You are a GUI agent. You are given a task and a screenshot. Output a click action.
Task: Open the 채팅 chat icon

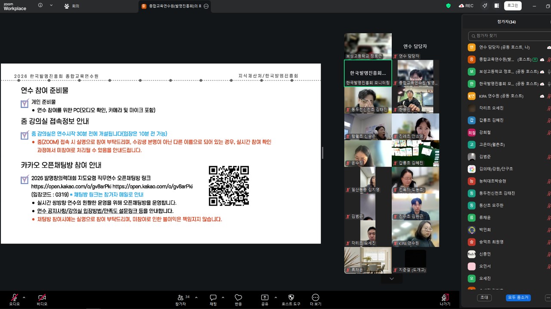[x=213, y=298]
